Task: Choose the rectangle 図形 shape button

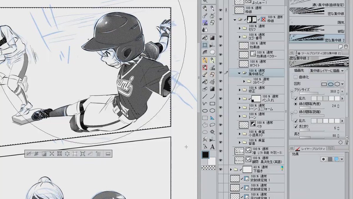Action: point(324,84)
